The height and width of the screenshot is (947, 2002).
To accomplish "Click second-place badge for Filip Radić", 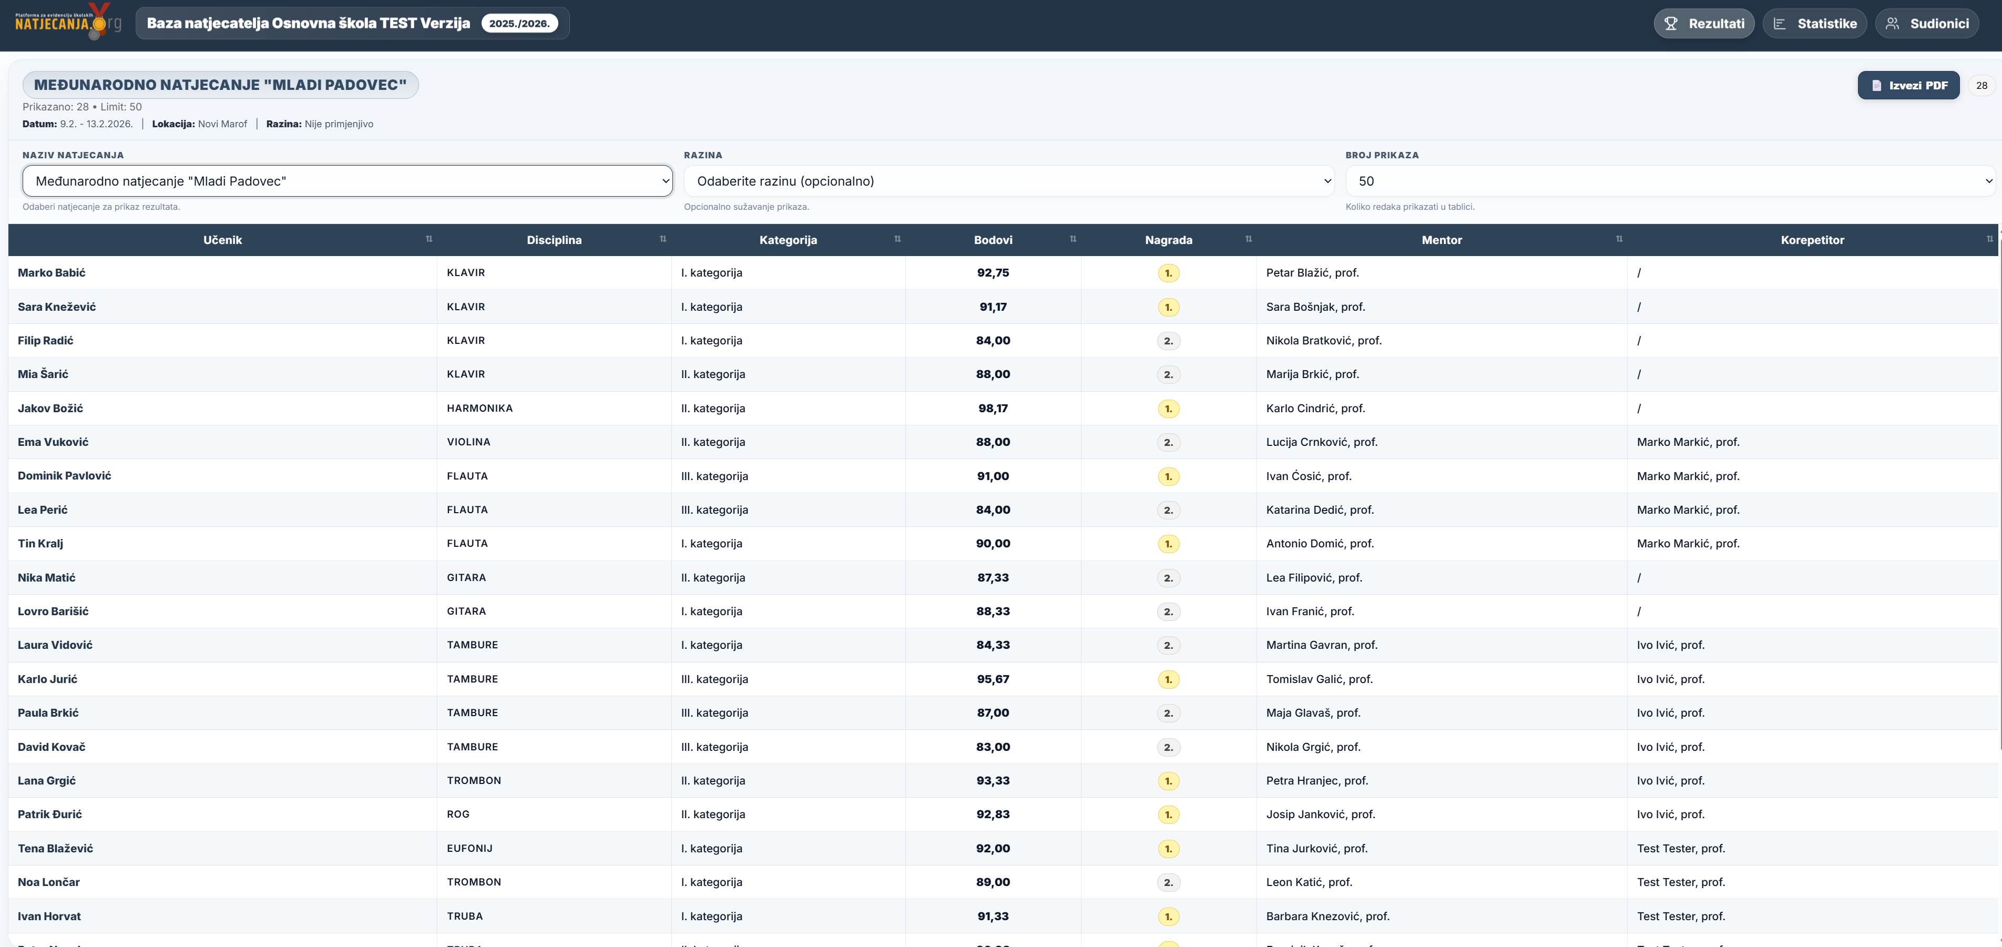I will pos(1168,341).
